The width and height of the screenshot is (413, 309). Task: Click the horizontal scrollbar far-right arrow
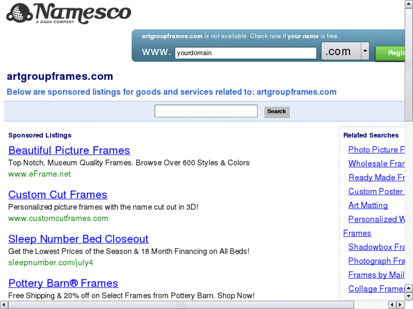coord(401,305)
